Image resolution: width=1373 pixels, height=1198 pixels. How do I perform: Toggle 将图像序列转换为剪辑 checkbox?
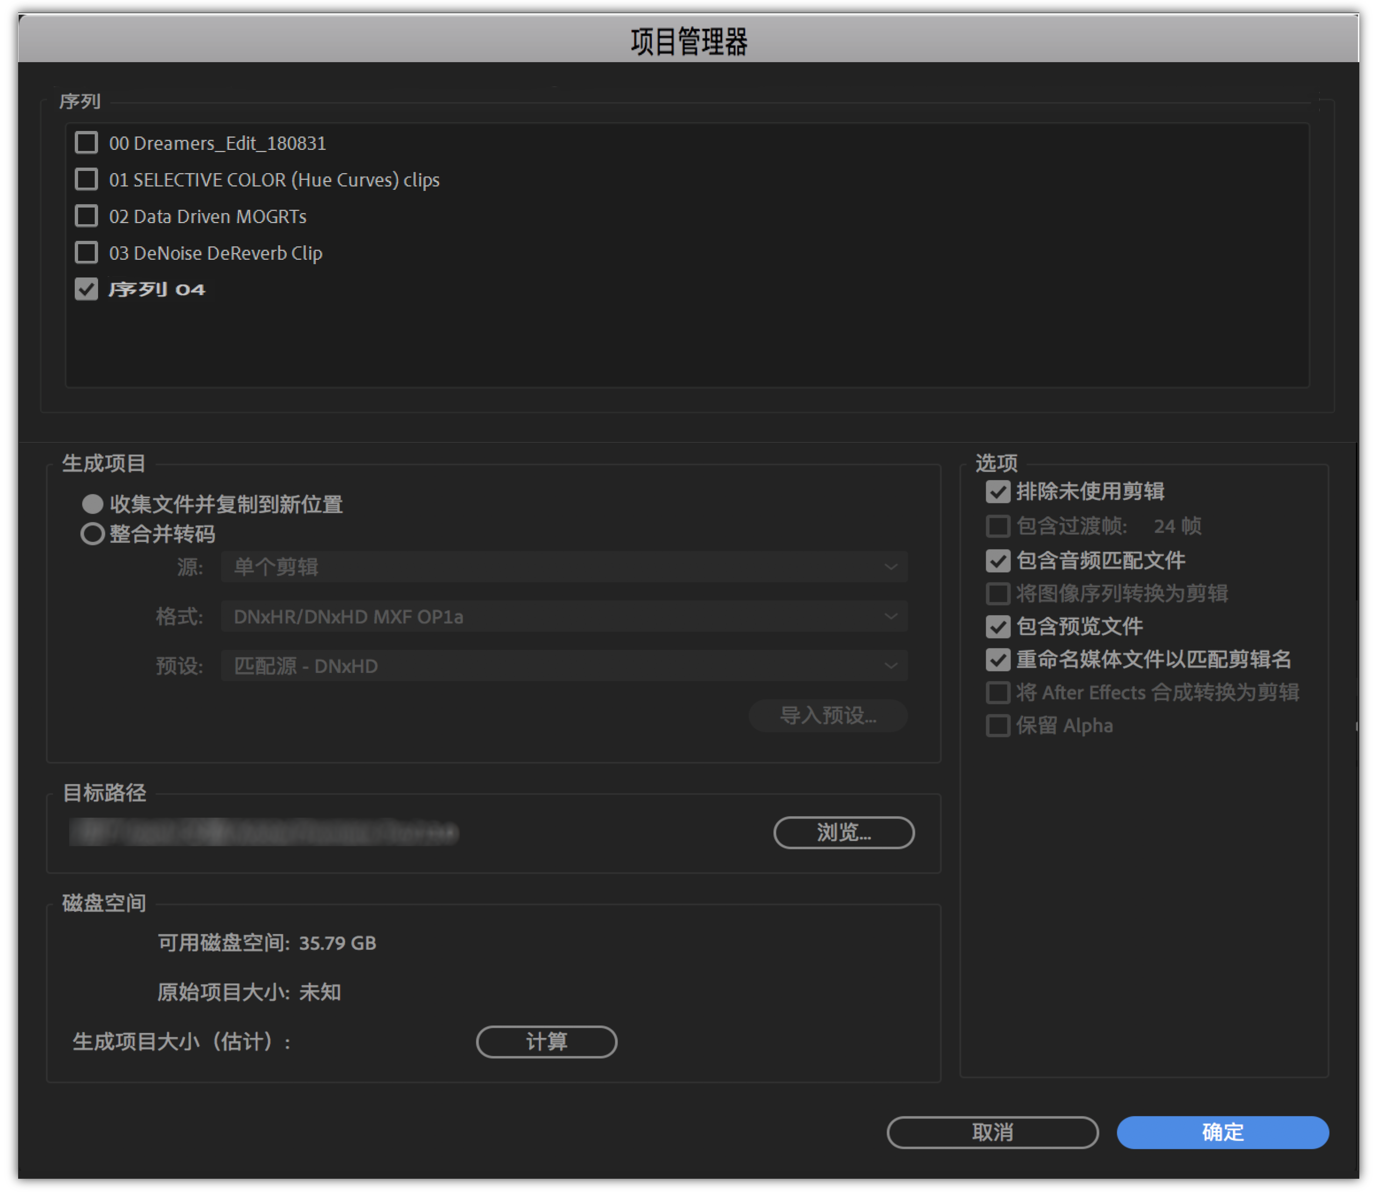[x=998, y=594]
